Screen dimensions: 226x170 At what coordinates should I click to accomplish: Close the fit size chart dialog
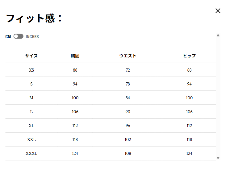coord(218,11)
